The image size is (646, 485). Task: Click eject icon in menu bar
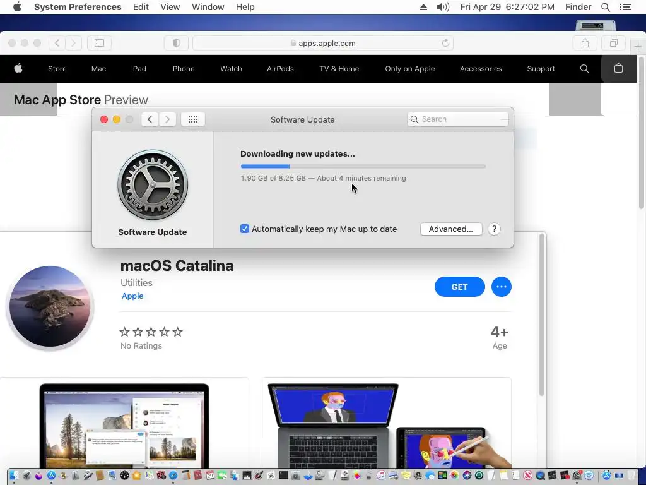pyautogui.click(x=423, y=7)
